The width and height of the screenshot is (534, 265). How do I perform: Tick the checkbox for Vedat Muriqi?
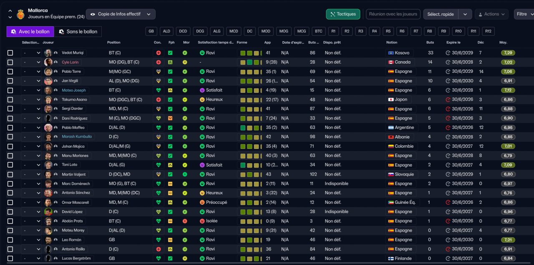pyautogui.click(x=10, y=53)
